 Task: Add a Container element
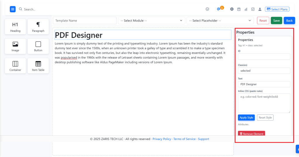click(x=15, y=66)
